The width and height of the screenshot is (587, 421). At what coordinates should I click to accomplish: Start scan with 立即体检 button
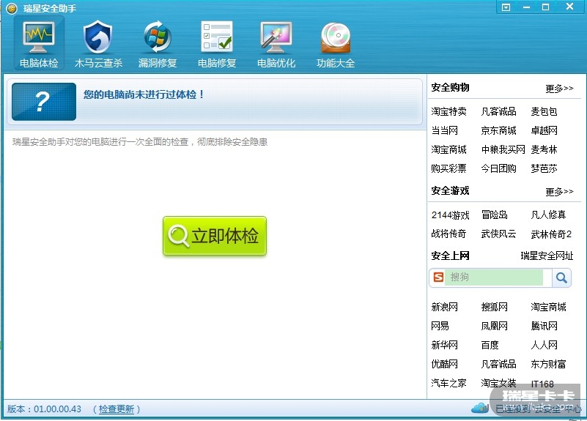point(215,236)
